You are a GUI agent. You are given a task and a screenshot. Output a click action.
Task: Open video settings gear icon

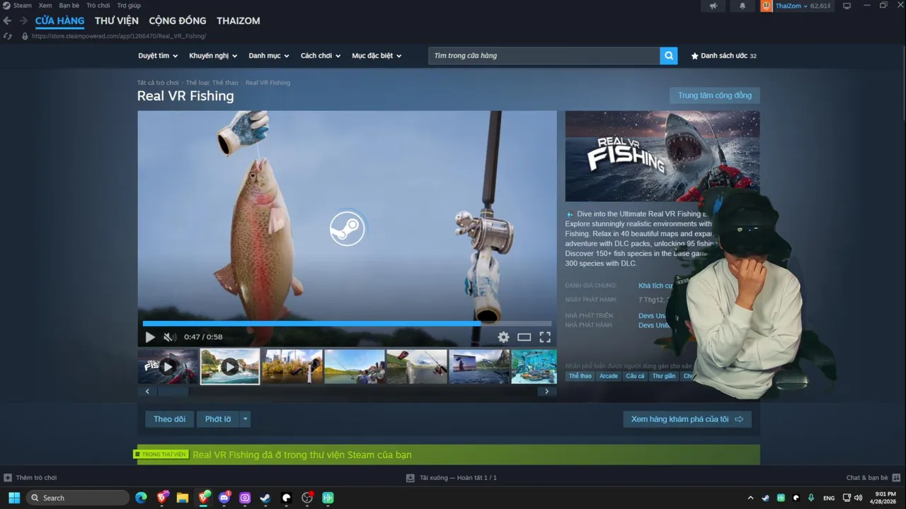(x=503, y=337)
